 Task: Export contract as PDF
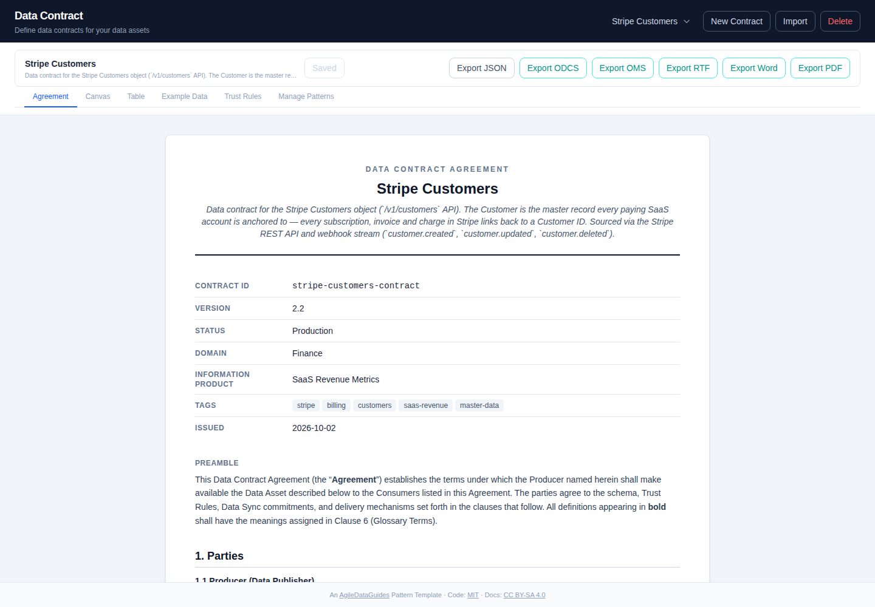[820, 68]
